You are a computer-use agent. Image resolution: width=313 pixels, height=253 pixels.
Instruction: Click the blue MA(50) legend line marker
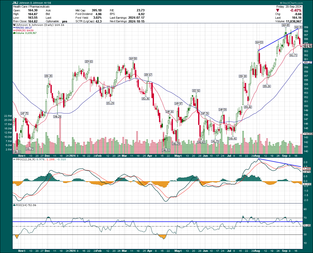[14, 28]
